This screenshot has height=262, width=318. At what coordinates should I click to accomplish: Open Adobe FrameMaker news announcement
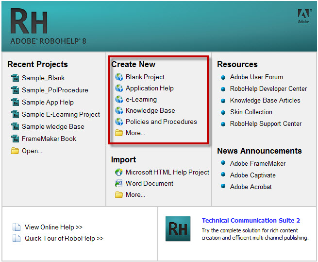[258, 163]
